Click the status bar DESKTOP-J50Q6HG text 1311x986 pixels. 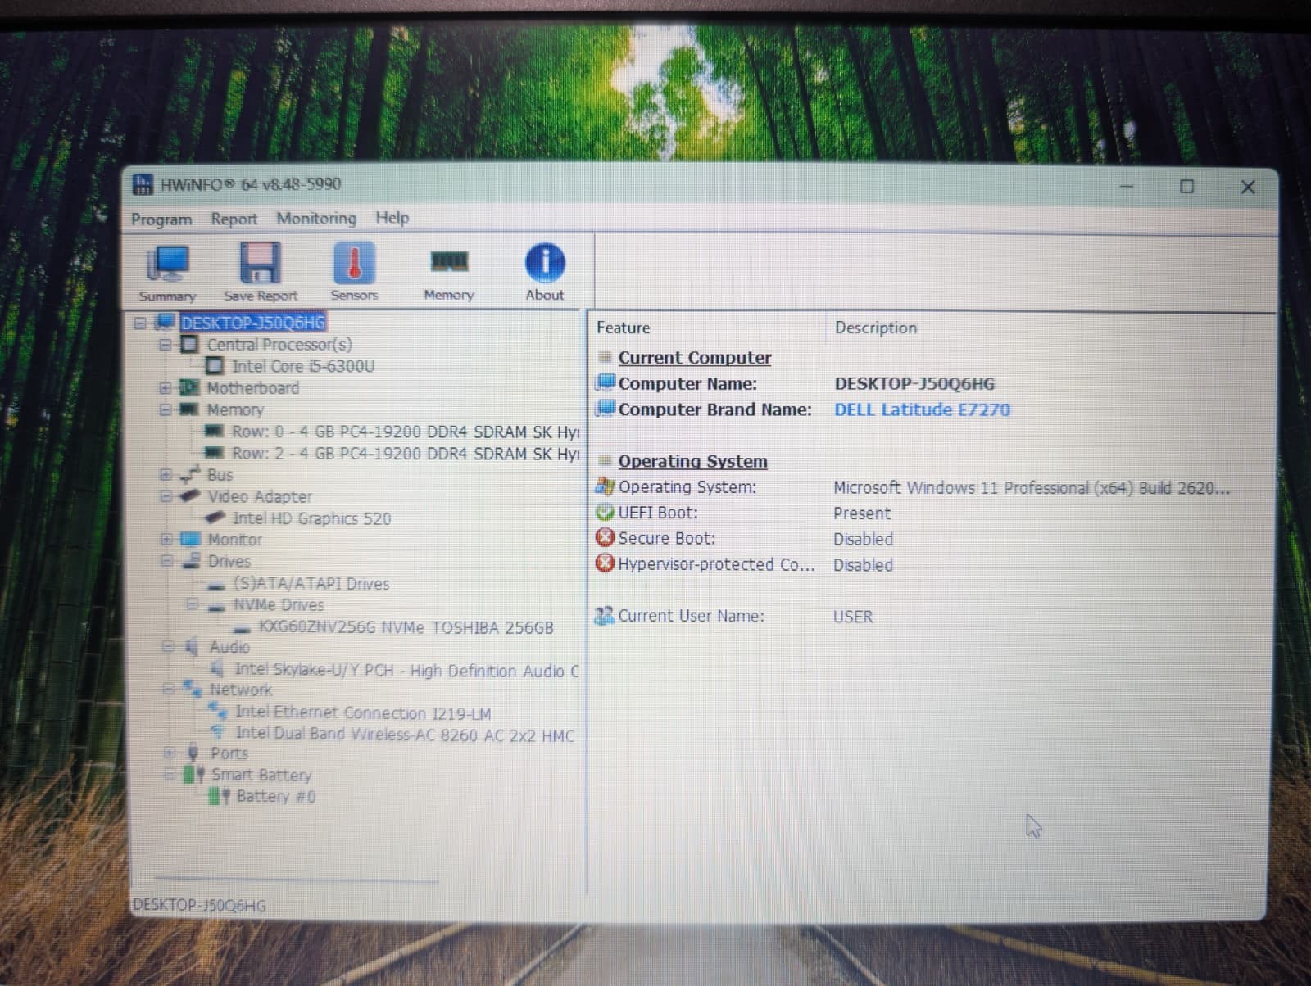click(x=199, y=905)
